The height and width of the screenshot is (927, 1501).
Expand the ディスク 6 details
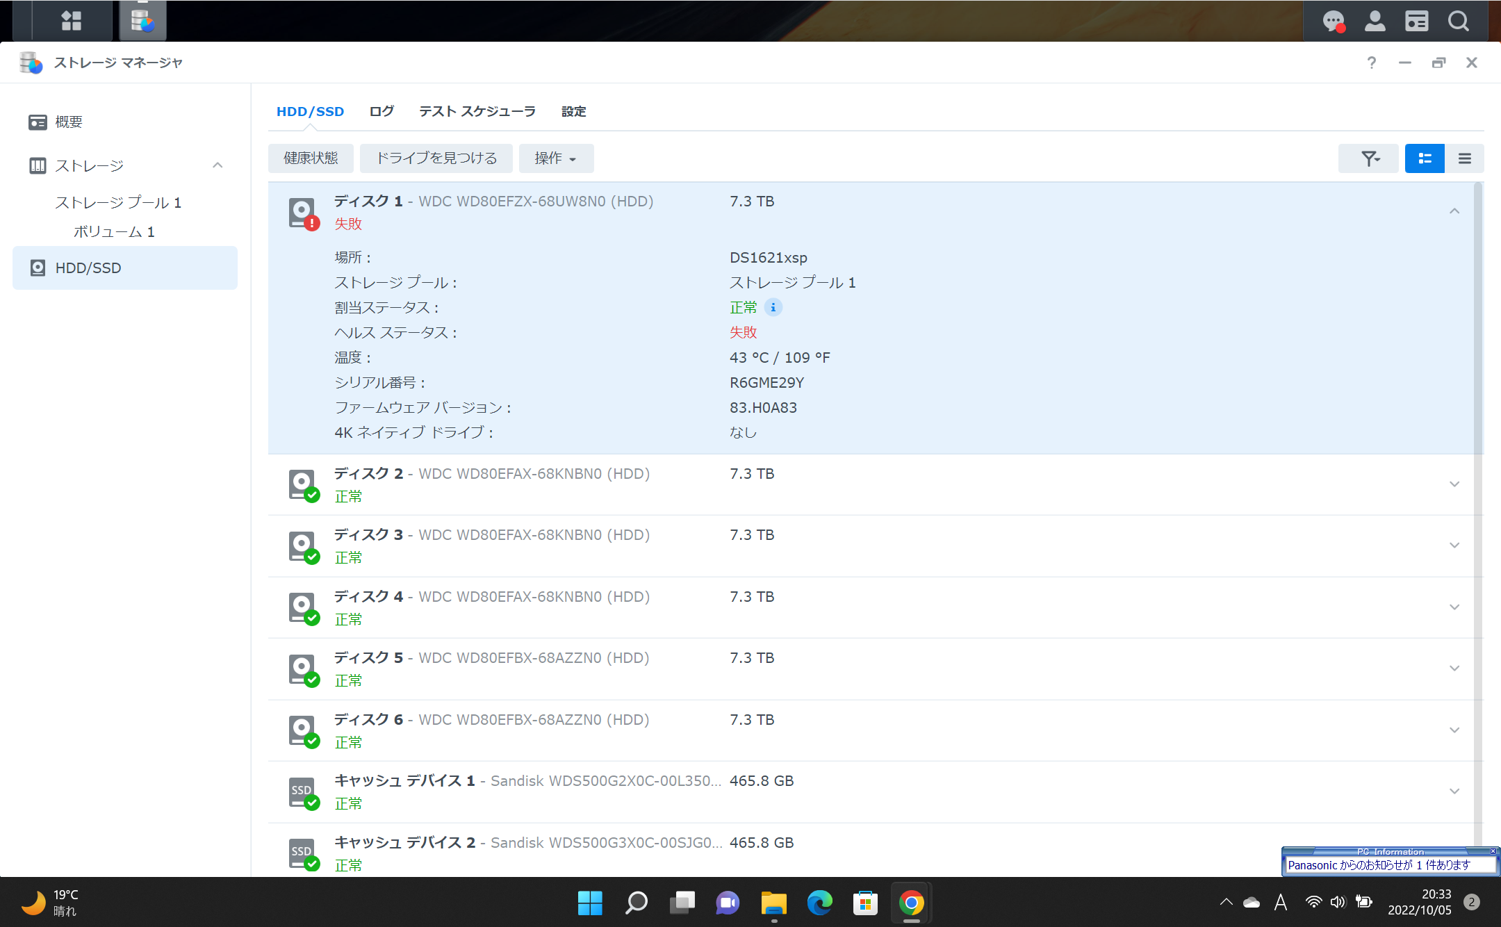click(1454, 730)
